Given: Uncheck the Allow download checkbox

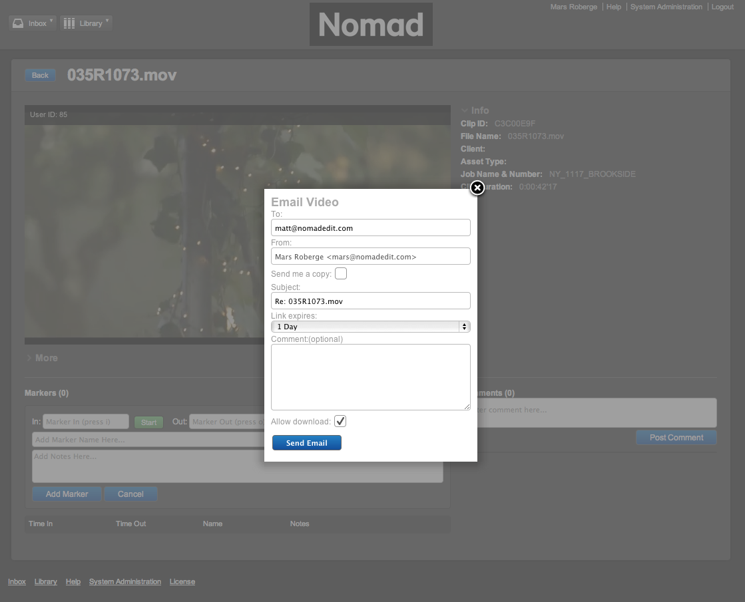Looking at the screenshot, I should pos(340,421).
